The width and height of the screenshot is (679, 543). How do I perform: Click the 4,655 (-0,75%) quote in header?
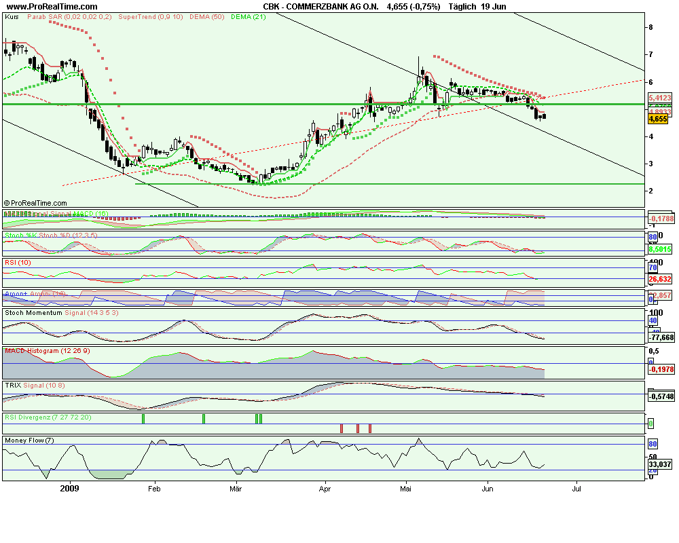[413, 7]
